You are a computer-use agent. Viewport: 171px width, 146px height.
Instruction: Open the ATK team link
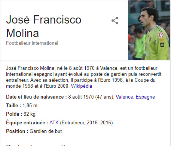(54, 123)
